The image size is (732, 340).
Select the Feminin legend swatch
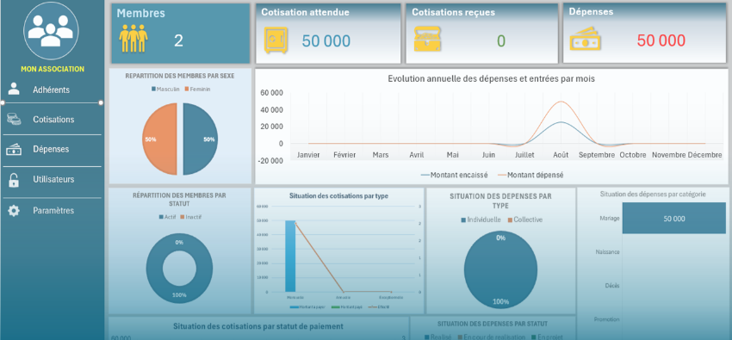click(x=187, y=89)
